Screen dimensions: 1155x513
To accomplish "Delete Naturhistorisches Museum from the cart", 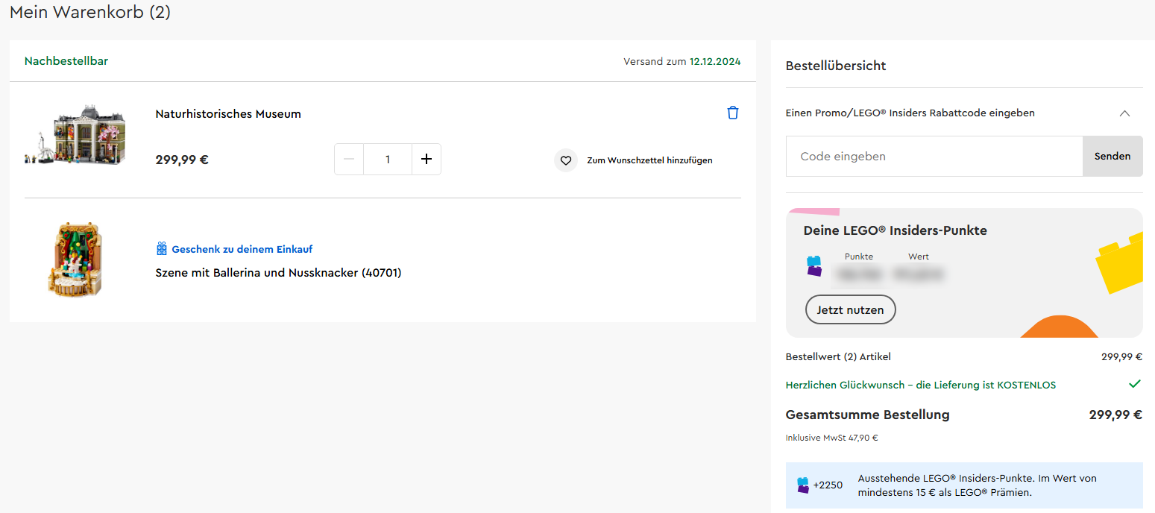I will 733,113.
